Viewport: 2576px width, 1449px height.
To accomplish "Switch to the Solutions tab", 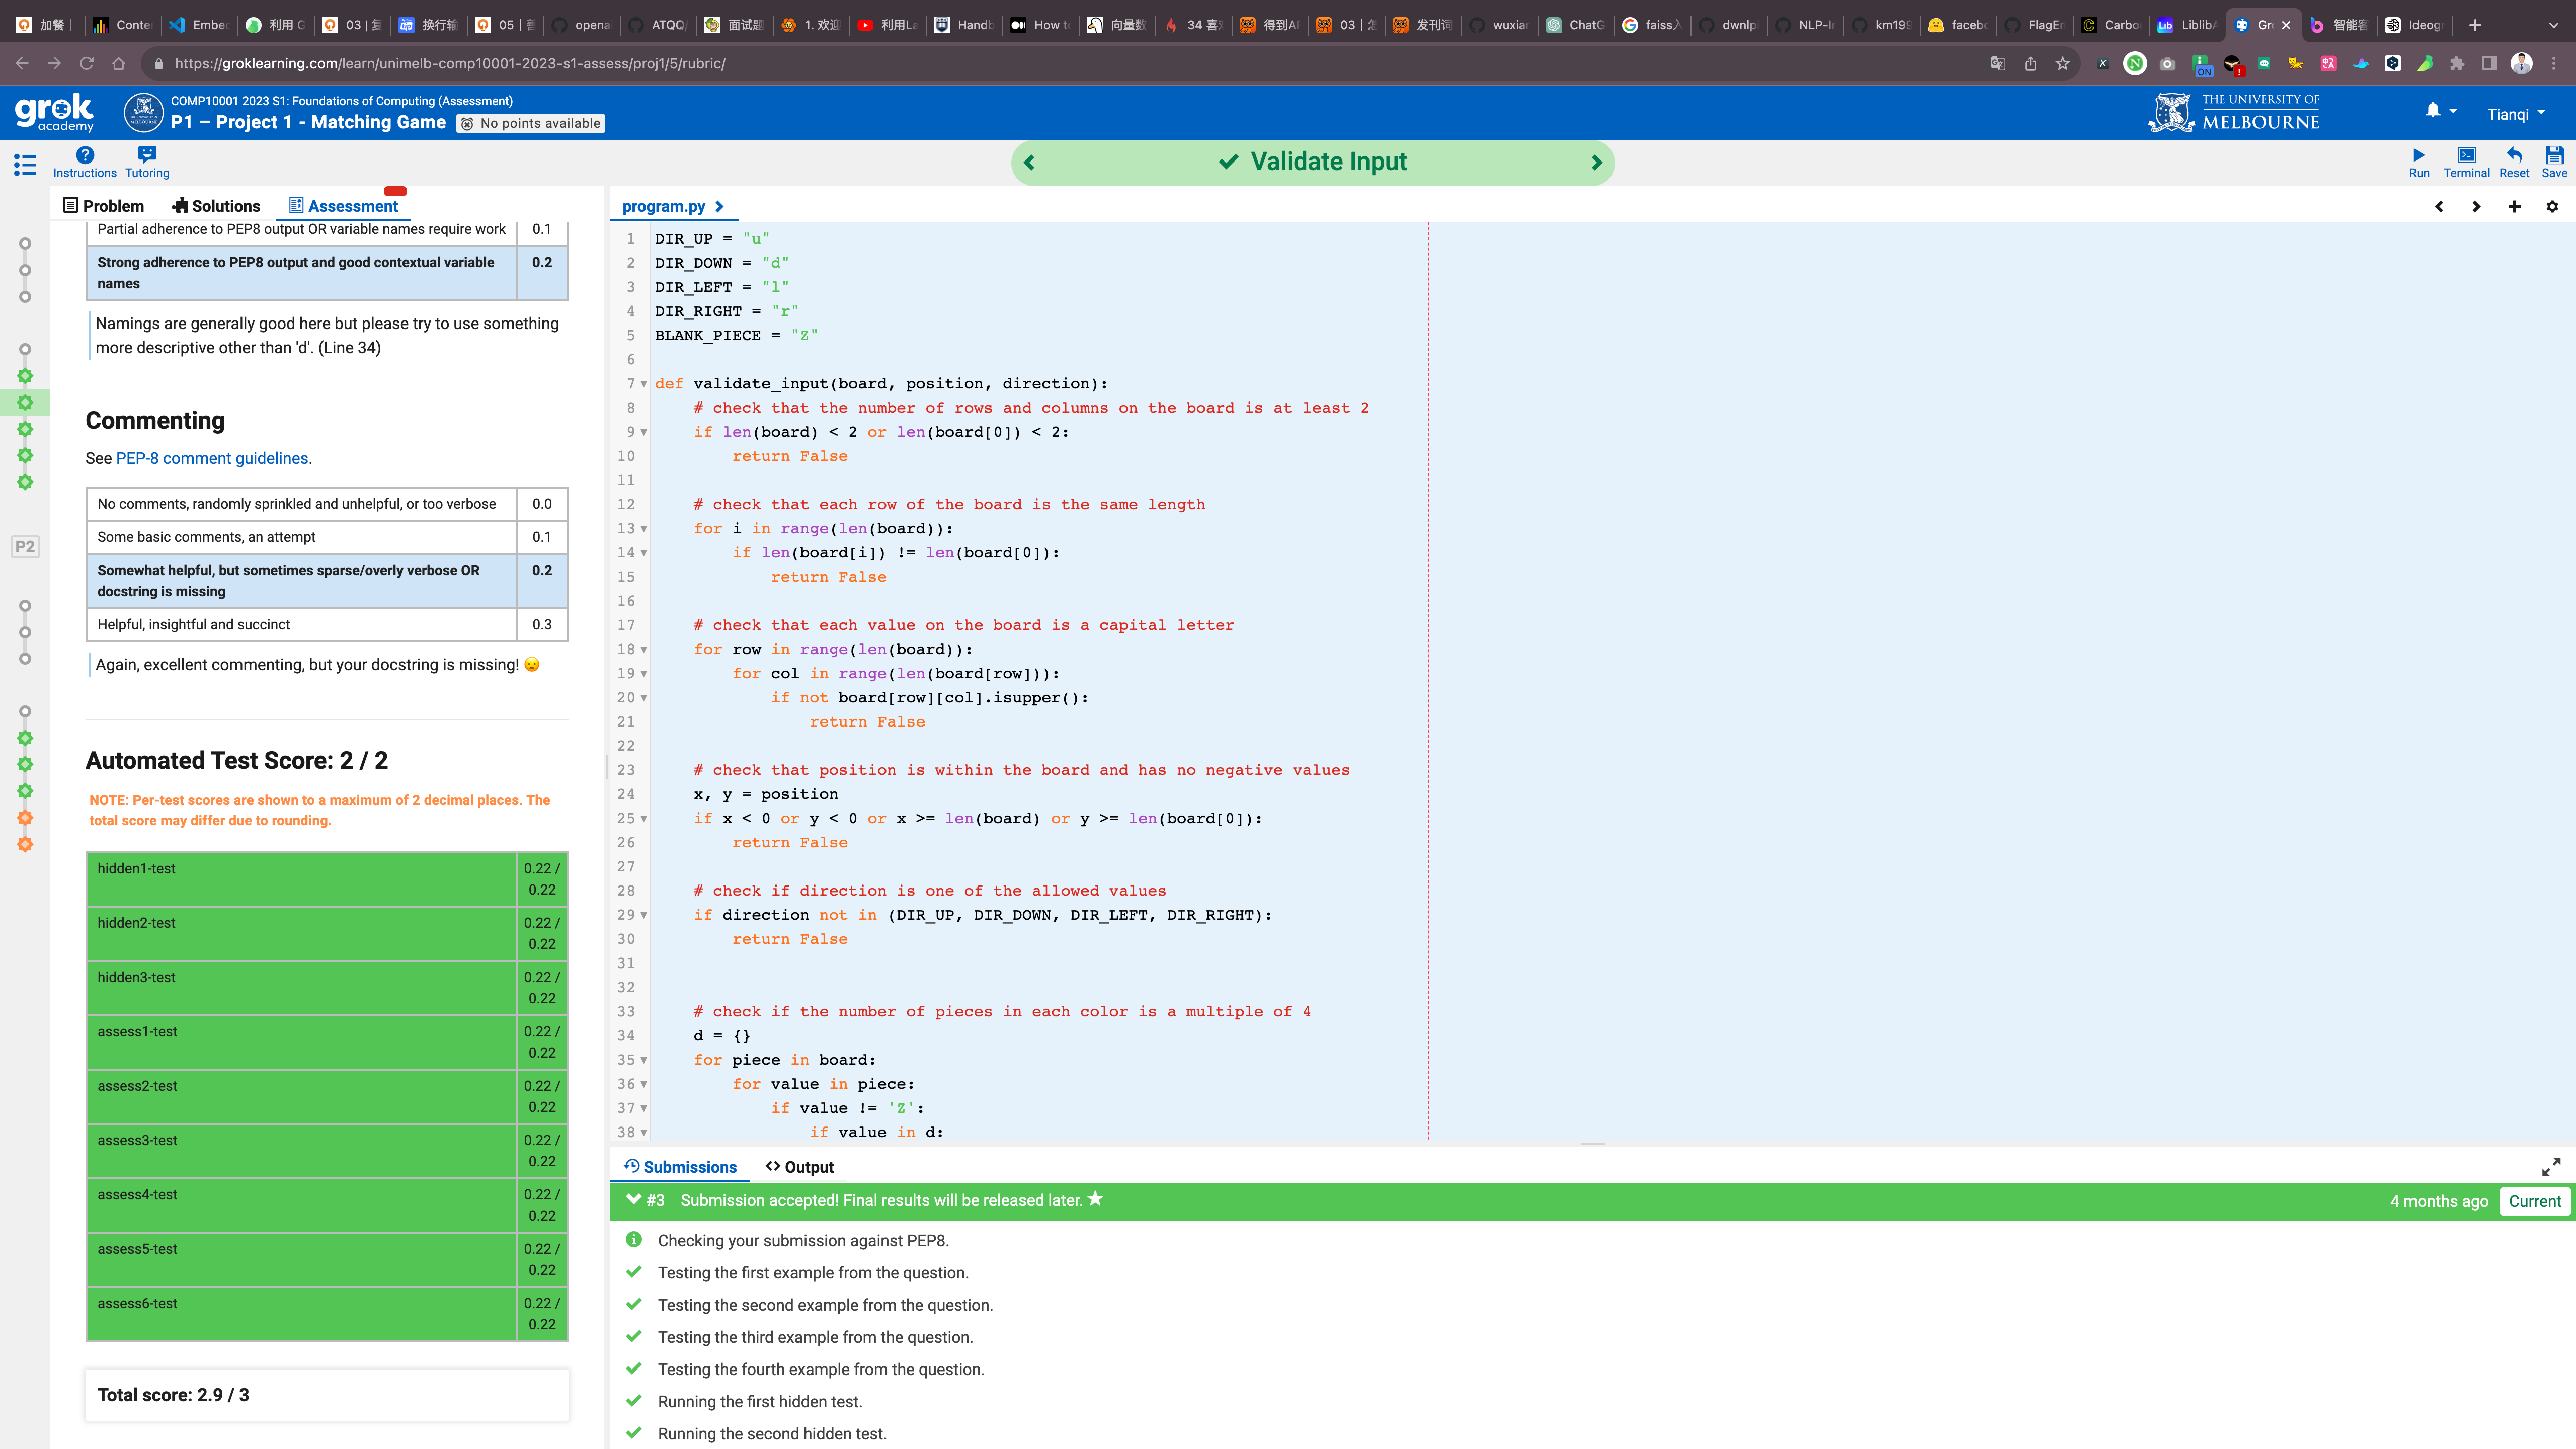I will point(216,206).
